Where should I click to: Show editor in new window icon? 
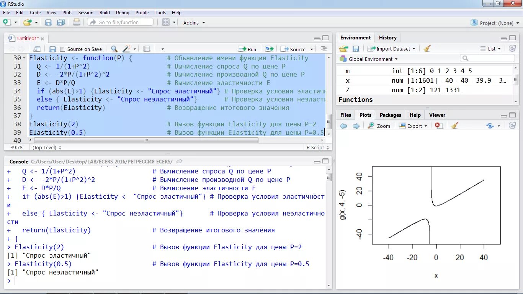[37, 49]
